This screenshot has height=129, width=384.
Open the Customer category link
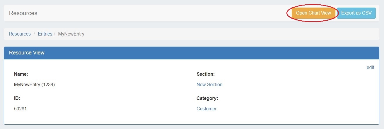206,109
